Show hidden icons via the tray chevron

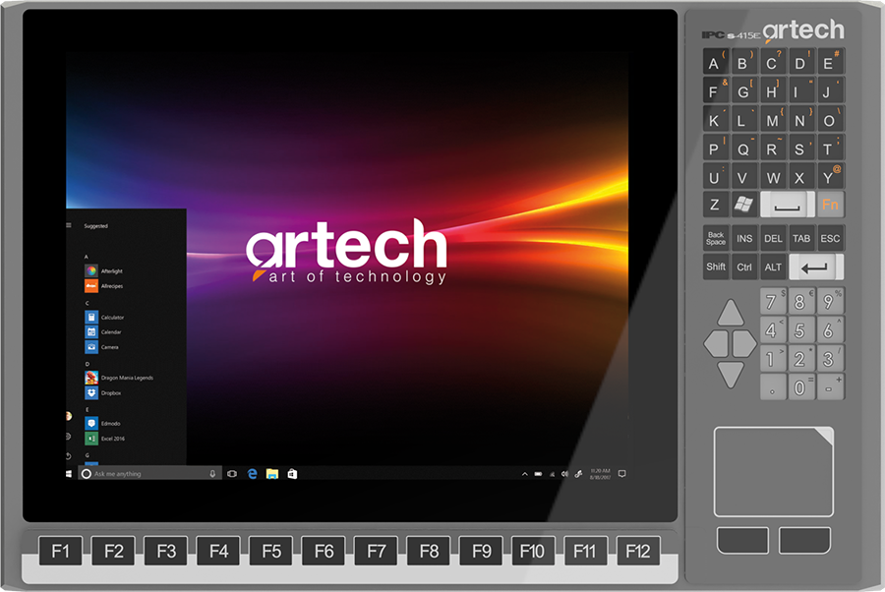[524, 474]
